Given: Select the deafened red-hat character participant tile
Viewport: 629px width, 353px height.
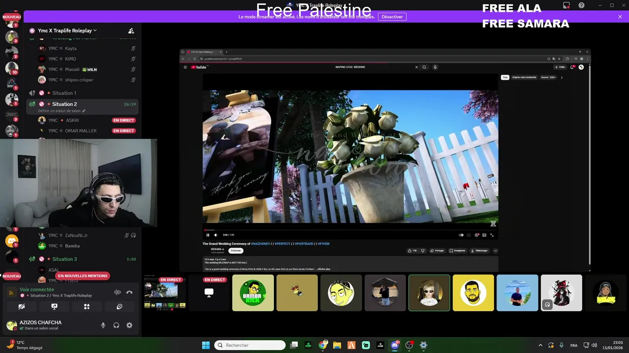Looking at the screenshot, I should 561,293.
